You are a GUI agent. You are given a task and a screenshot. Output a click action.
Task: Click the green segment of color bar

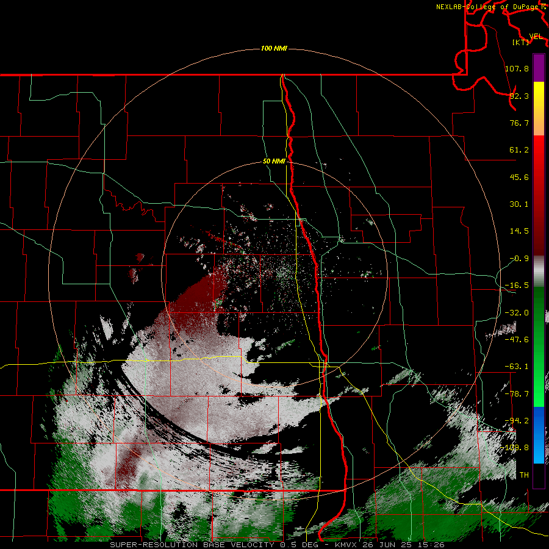(x=539, y=346)
